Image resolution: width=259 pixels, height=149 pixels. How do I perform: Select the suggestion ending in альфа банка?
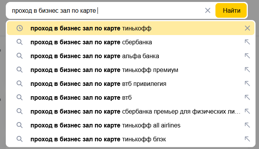tap(131, 56)
